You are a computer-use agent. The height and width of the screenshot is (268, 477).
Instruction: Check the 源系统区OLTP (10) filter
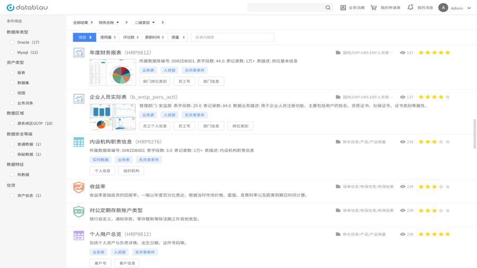click(12, 123)
